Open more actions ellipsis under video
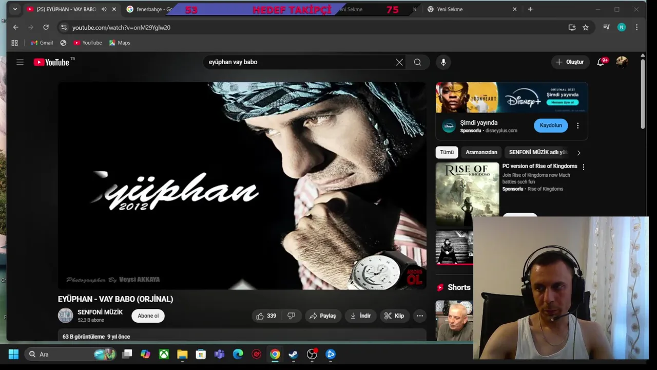657x370 pixels. (420, 316)
